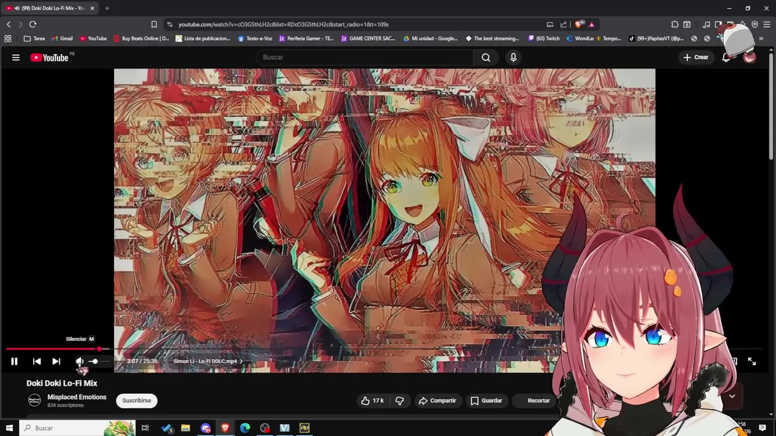Share the page from address bar
Screen dimensions: 776x436
pos(563,24)
